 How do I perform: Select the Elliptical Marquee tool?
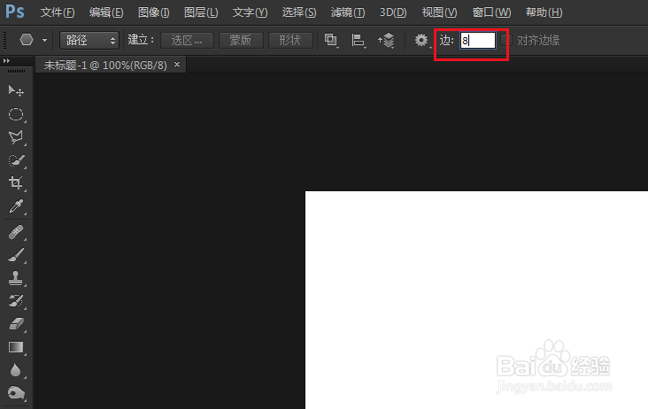point(16,114)
